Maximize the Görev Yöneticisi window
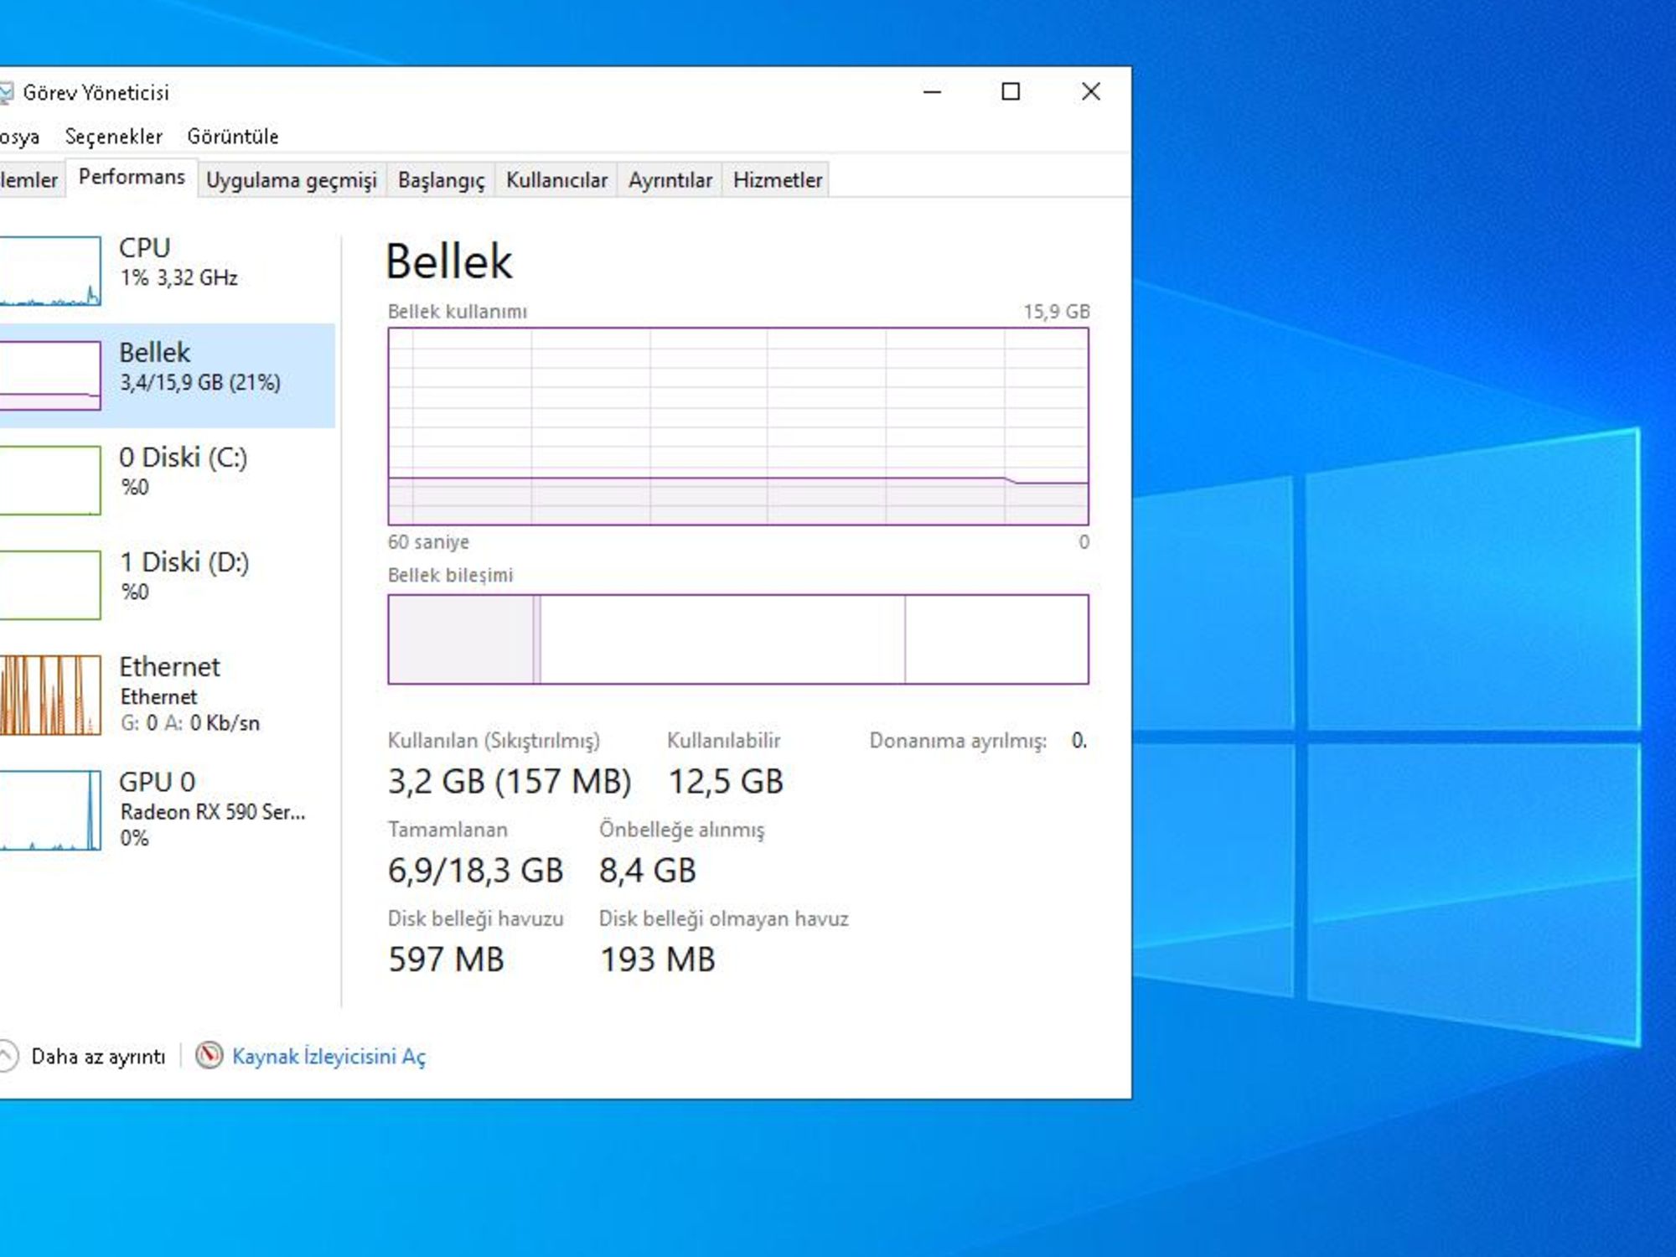This screenshot has width=1676, height=1257. click(x=1011, y=91)
